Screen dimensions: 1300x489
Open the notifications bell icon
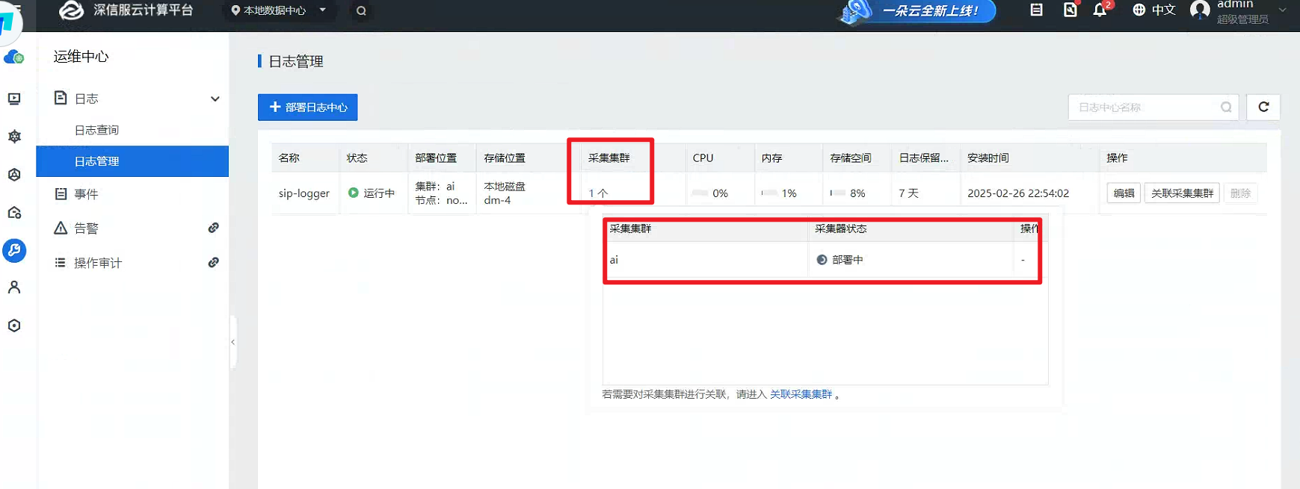tap(1100, 10)
